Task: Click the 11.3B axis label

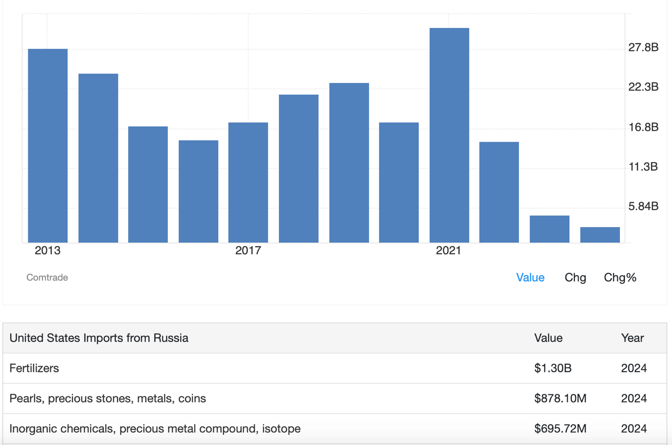Action: [643, 166]
